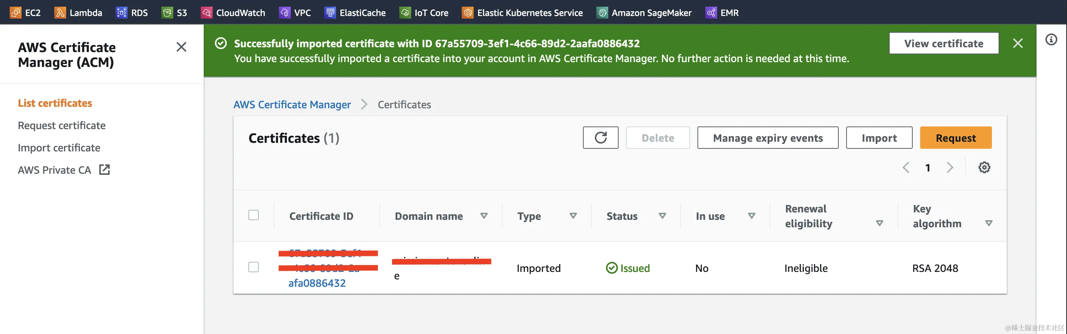1067x334 pixels.
Task: Select the imported certificate row checkbox
Action: tap(254, 267)
